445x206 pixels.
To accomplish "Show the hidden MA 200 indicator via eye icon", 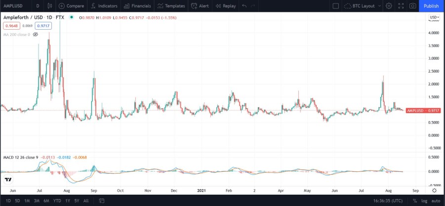I will (36, 35).
